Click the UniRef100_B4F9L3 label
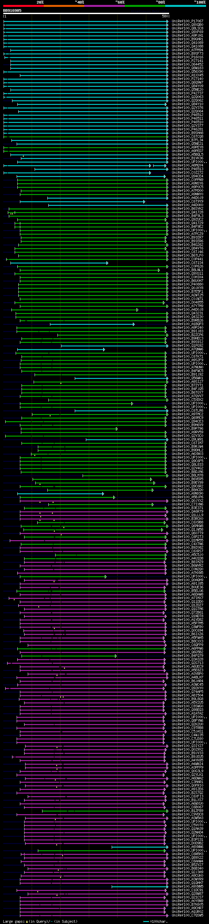This screenshot has height=924, width=209. click(187, 216)
